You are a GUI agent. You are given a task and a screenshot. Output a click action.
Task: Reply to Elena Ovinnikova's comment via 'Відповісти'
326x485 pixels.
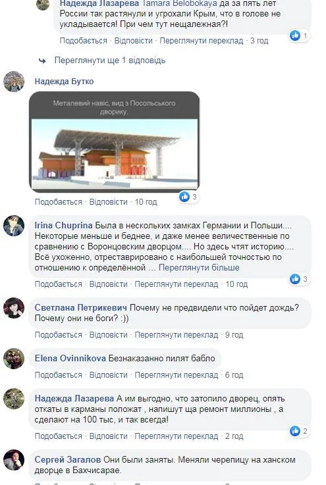coord(109,375)
